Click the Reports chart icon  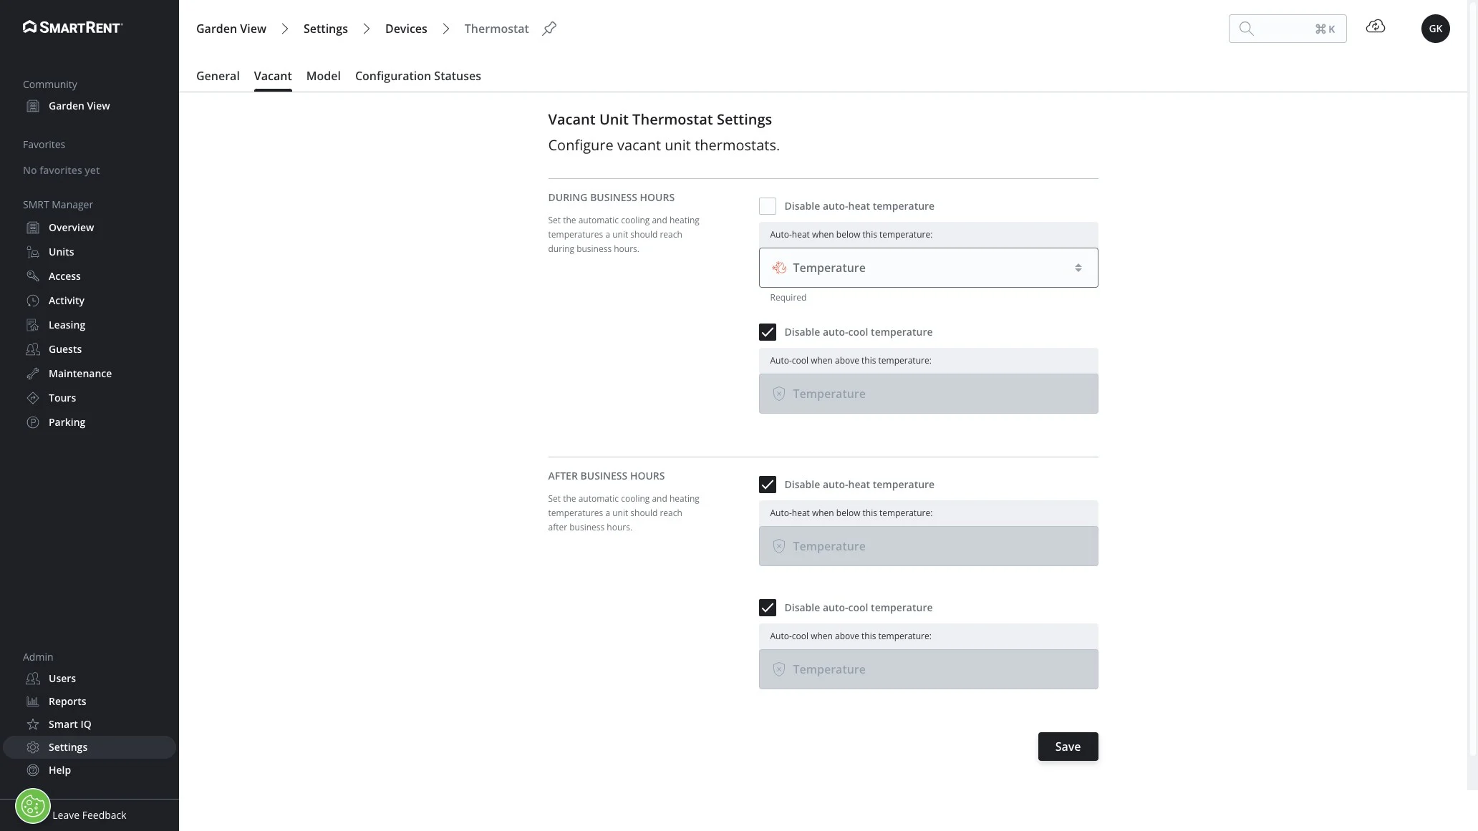pyautogui.click(x=33, y=701)
